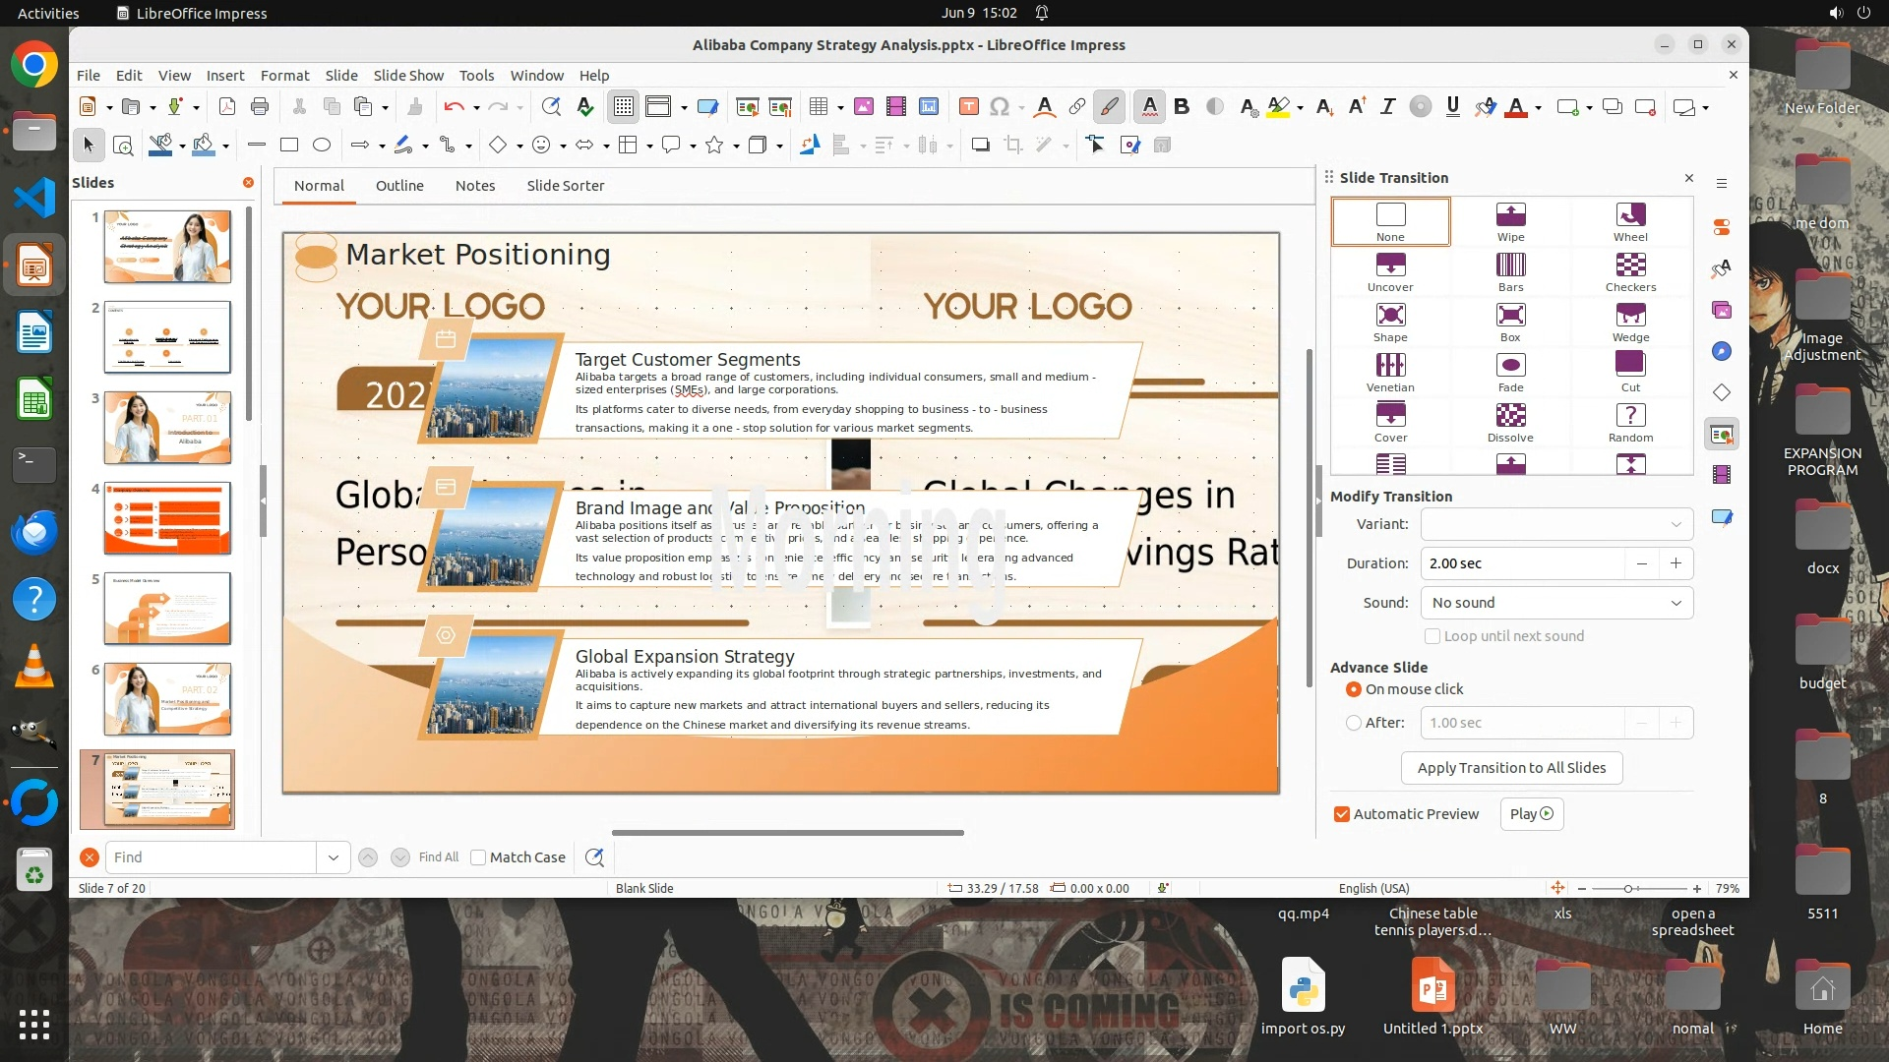Select the Ellipse drawing tool
Image resolution: width=1889 pixels, height=1062 pixels.
(322, 145)
